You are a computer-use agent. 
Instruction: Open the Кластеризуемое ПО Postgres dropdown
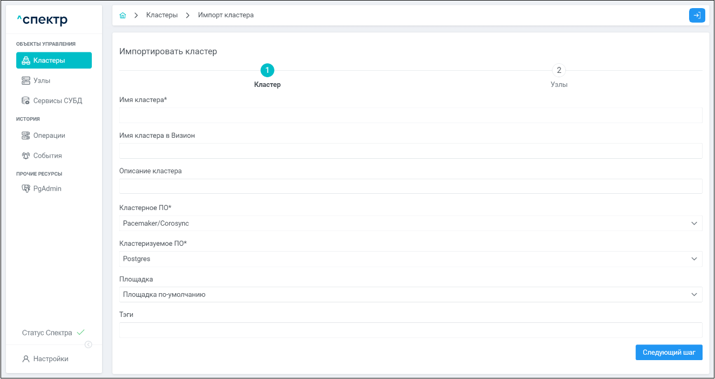click(x=410, y=259)
